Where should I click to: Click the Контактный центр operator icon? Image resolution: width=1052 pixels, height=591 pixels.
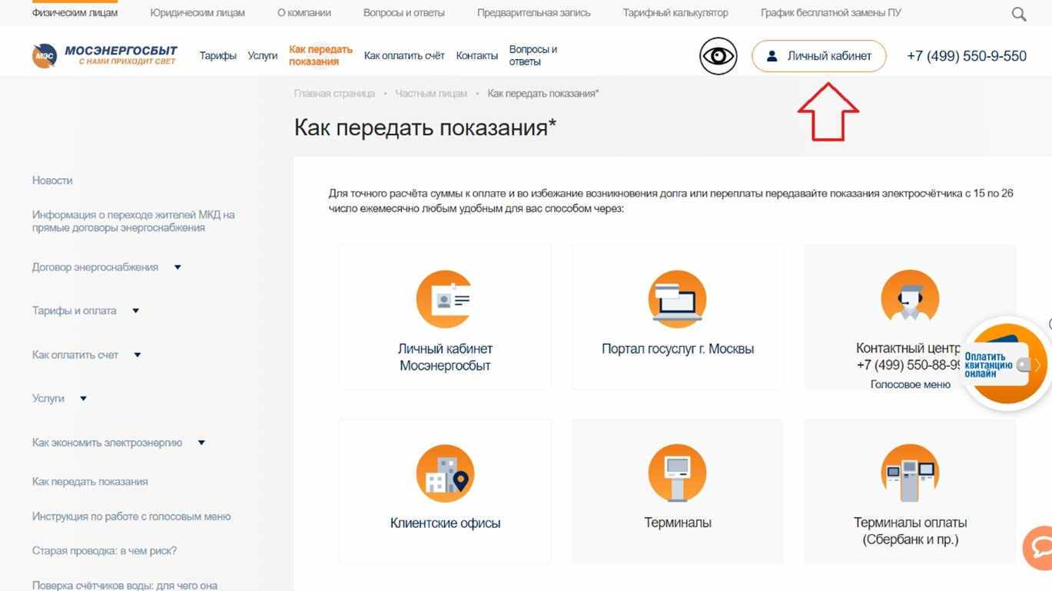coord(910,299)
